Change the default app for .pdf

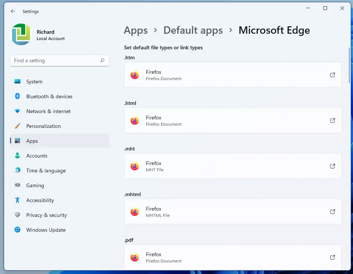(x=233, y=257)
